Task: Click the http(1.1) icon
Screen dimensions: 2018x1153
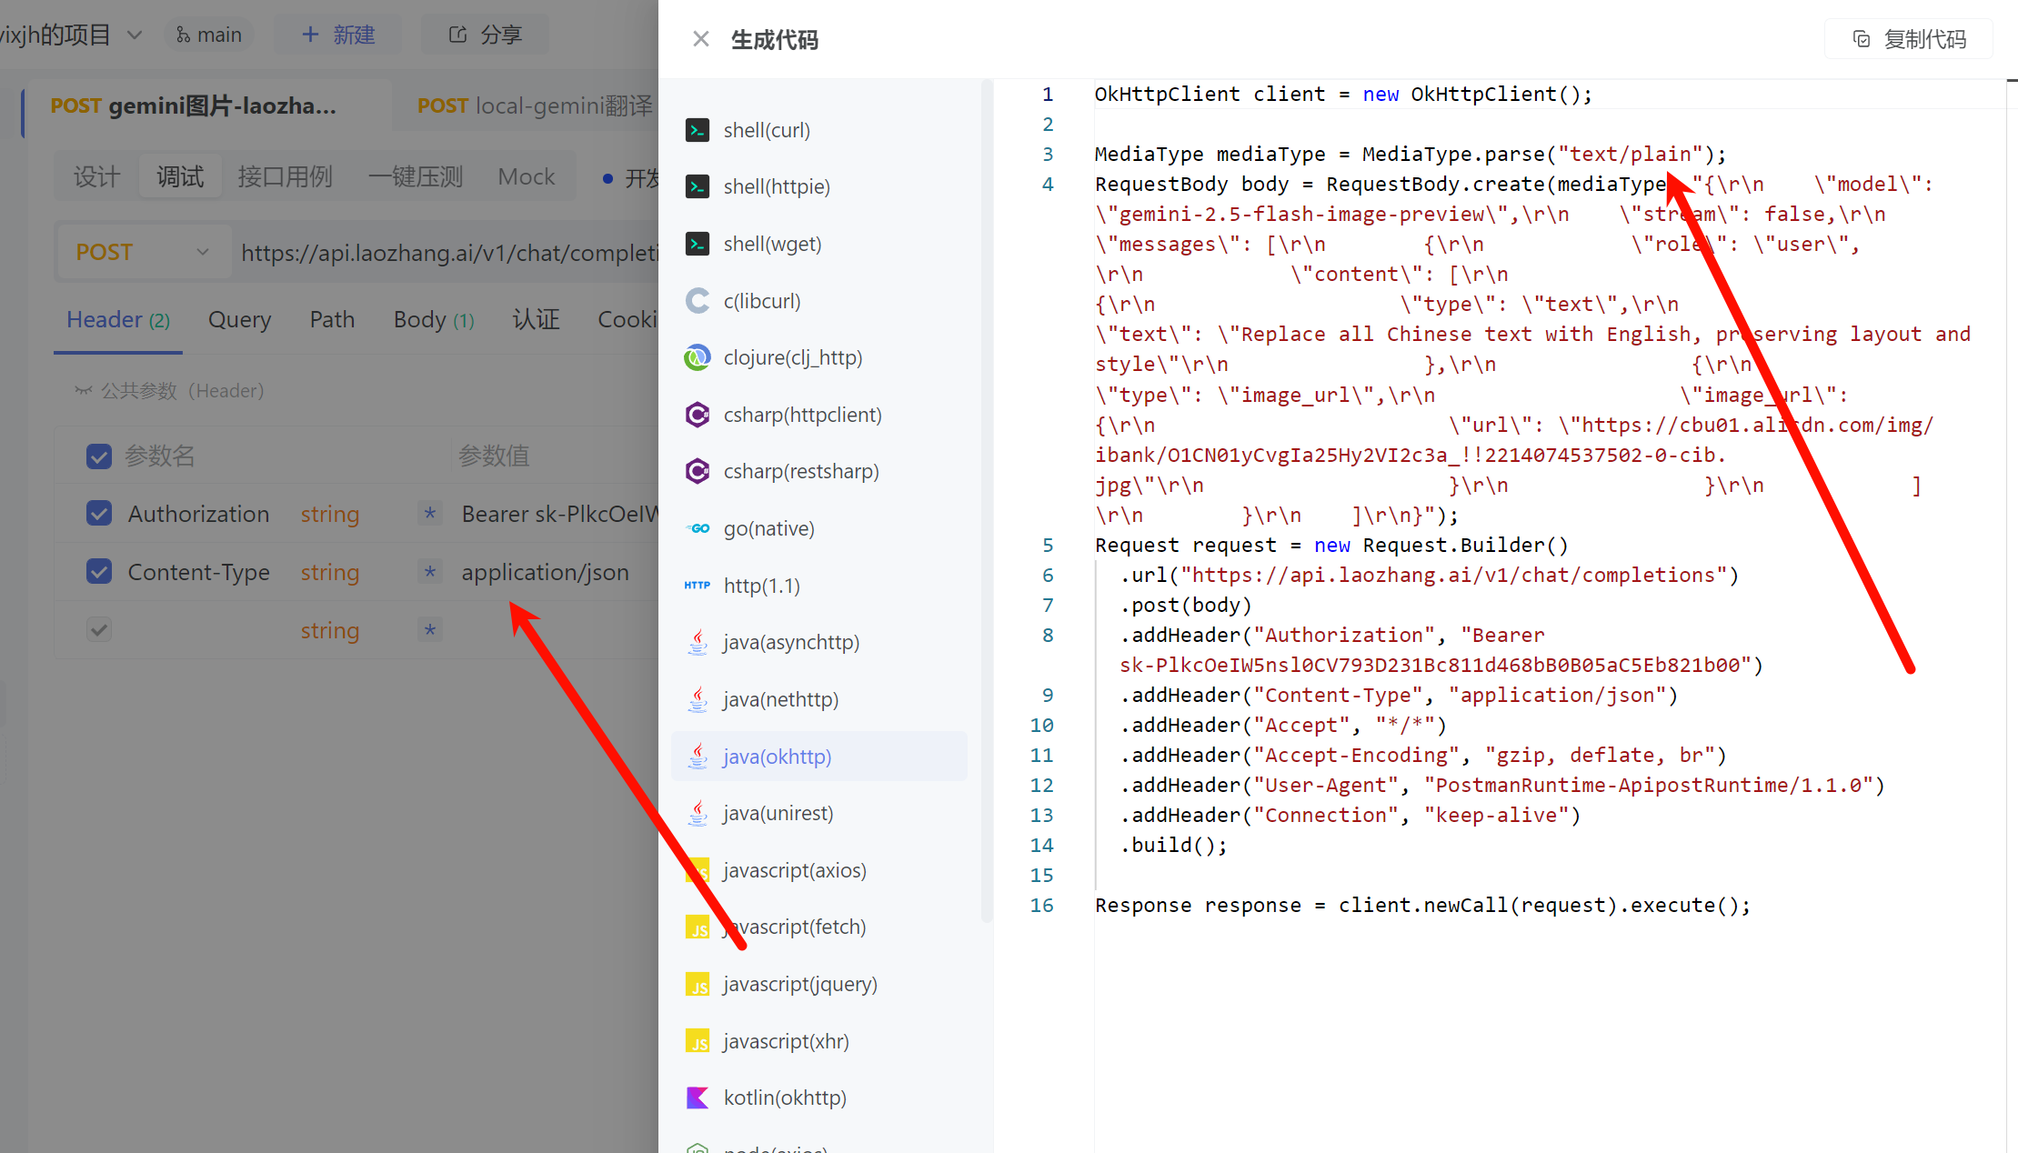Action: click(x=698, y=586)
